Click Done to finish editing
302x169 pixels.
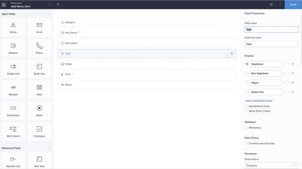[x=293, y=5]
